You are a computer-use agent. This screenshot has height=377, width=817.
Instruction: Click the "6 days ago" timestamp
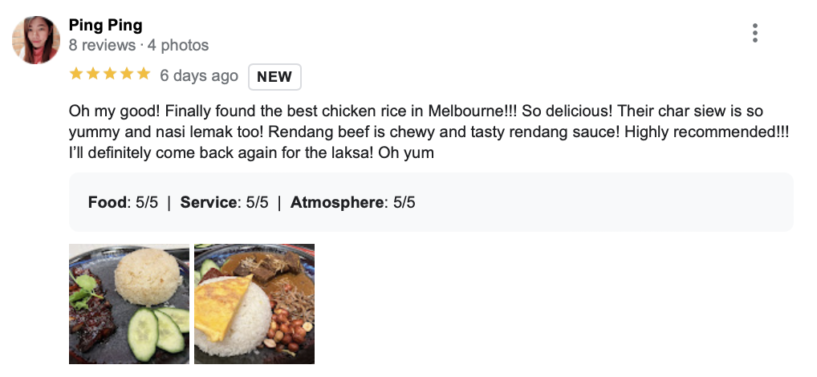(x=199, y=76)
